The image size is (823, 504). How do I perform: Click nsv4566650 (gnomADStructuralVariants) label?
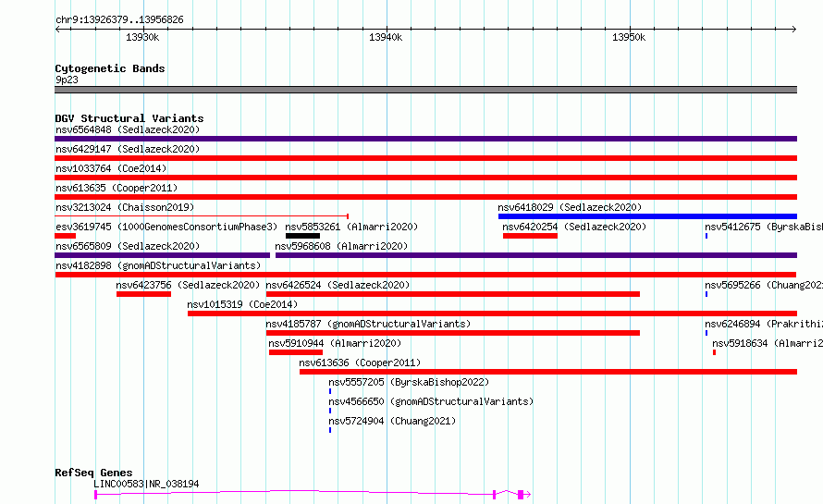[x=431, y=401]
